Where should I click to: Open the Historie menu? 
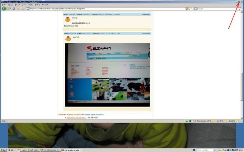(x=24, y=5)
